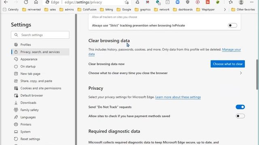Click the main page vertical scrollbar thumb
Image resolution: width=259 pixels, height=145 pixels.
coord(257,75)
